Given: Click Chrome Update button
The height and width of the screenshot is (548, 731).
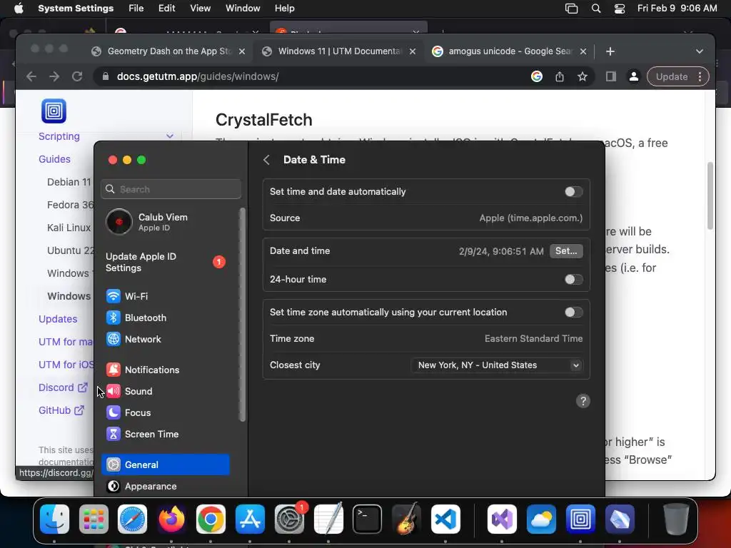Looking at the screenshot, I should click(x=672, y=76).
